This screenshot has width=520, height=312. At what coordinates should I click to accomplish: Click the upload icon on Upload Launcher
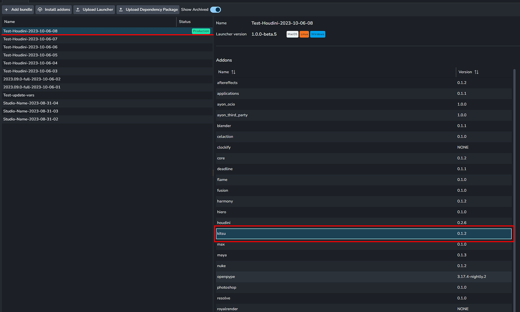(x=78, y=10)
